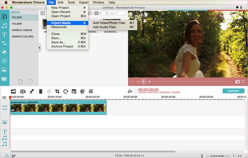248x158 pixels.
Task: Choose Add Video/Photo Files
Action: coord(113,23)
